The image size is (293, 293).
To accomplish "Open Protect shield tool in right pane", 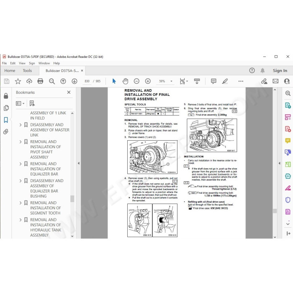I will [x=288, y=200].
